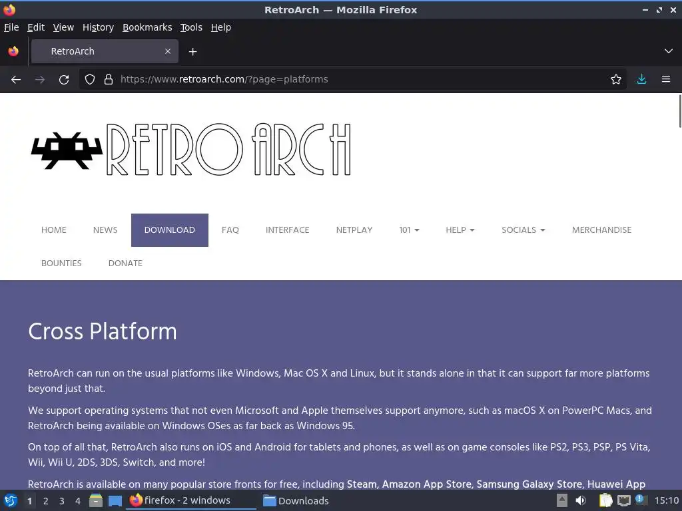This screenshot has height=511, width=682.
Task: Click the forward navigation arrow
Action: [x=40, y=80]
